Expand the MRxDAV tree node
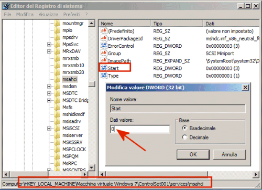Screen dimensions: 262x190 tap(49, 51)
